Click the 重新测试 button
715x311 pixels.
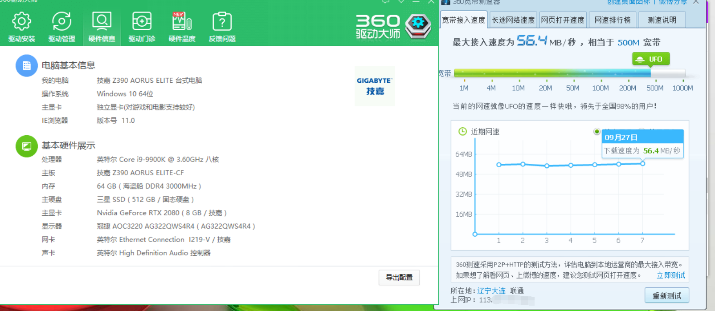[x=667, y=296]
